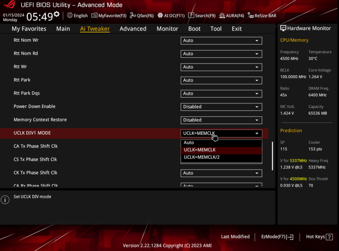Open Qfan(F6) fan control icon
The width and height of the screenshot is (339, 251).
click(x=133, y=15)
